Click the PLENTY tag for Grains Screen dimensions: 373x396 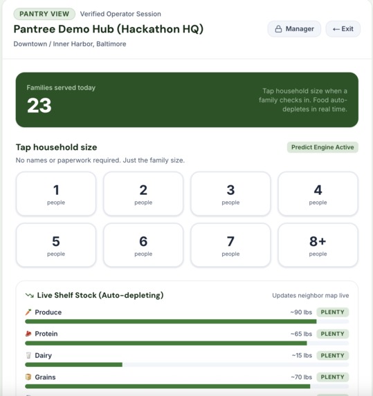[333, 377]
